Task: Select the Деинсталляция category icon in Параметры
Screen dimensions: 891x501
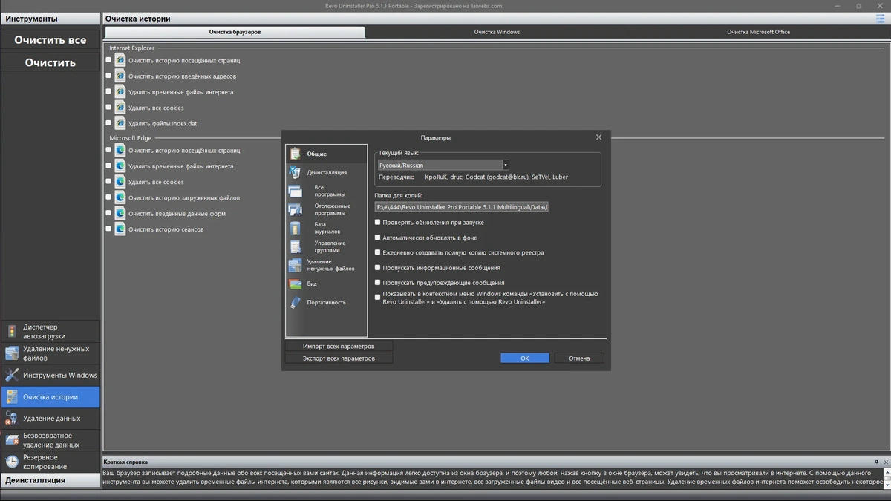Action: (296, 172)
